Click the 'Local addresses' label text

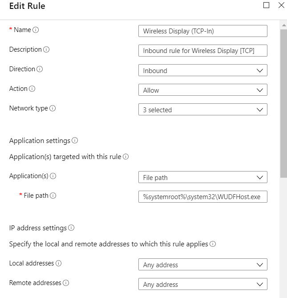[x=32, y=263]
